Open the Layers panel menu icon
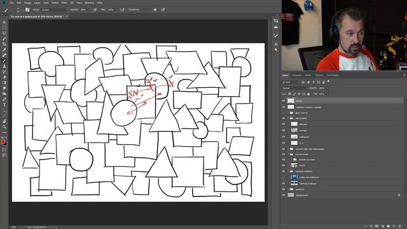Viewport: 407px width, 229px height. coord(404,75)
